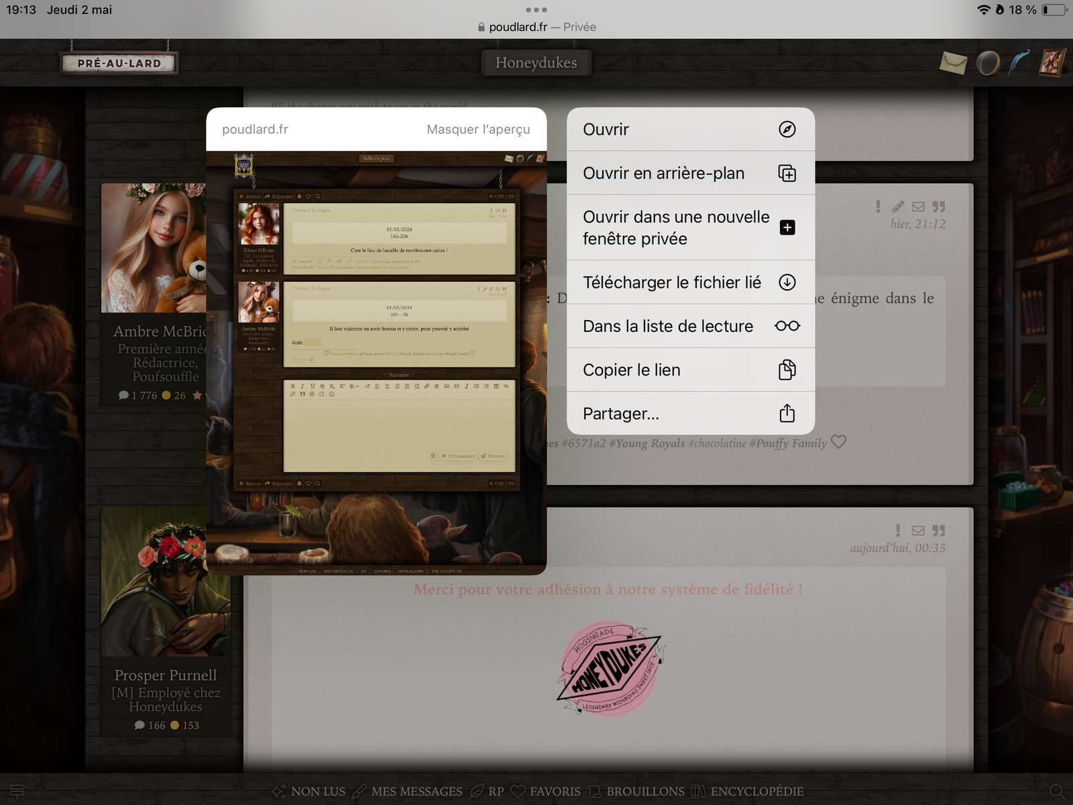The width and height of the screenshot is (1073, 805).
Task: Tap 'Masquer l'aperçu' to hide the preview
Action: [478, 129]
